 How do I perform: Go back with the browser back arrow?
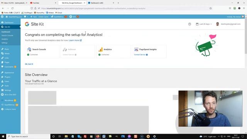(3, 8)
